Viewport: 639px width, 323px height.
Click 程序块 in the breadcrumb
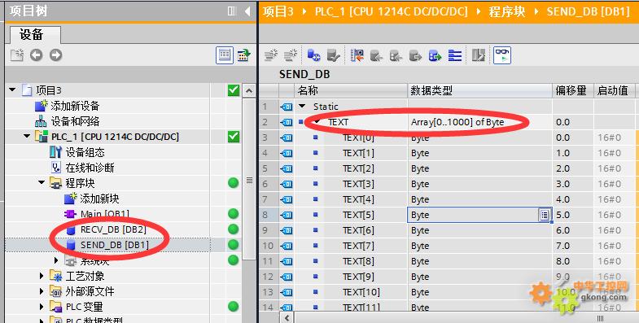507,11
